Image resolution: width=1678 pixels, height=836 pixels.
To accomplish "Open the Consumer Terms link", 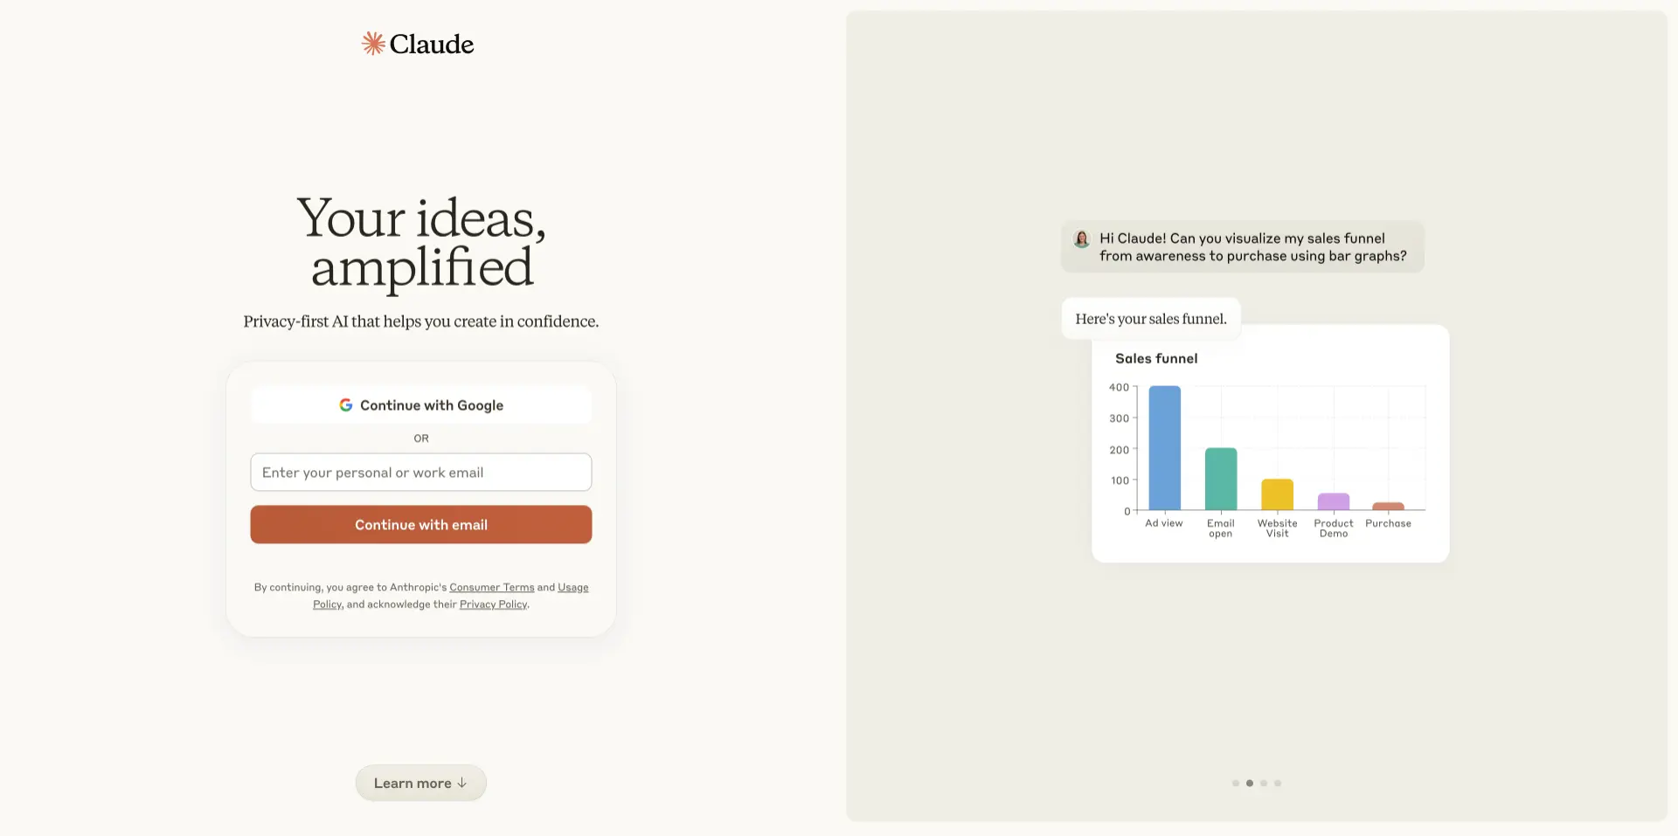I will pyautogui.click(x=491, y=587).
